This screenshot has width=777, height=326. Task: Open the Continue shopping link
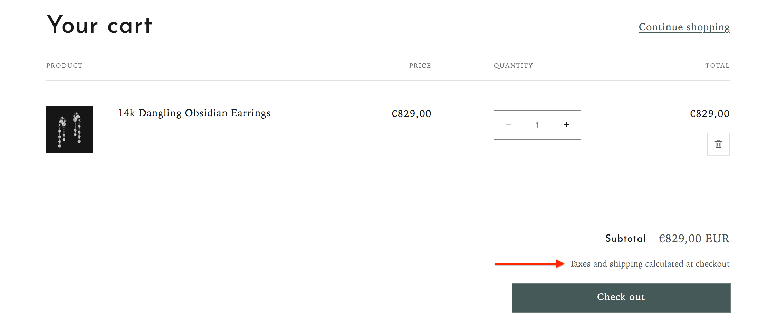click(684, 27)
